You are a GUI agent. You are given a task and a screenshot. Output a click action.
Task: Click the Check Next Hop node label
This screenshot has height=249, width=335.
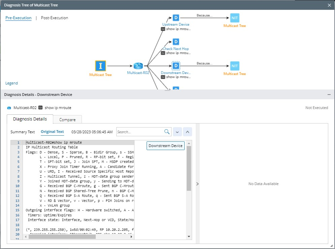[x=176, y=49]
